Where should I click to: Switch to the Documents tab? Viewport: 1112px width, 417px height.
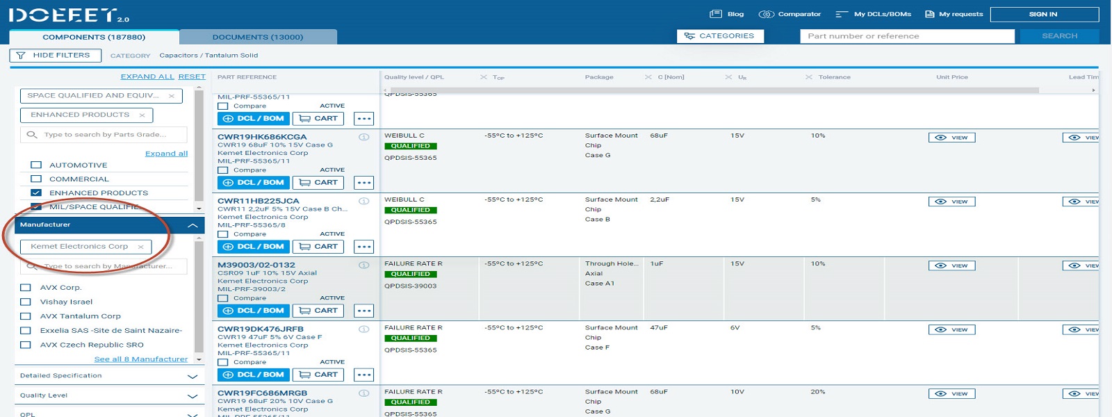(258, 37)
